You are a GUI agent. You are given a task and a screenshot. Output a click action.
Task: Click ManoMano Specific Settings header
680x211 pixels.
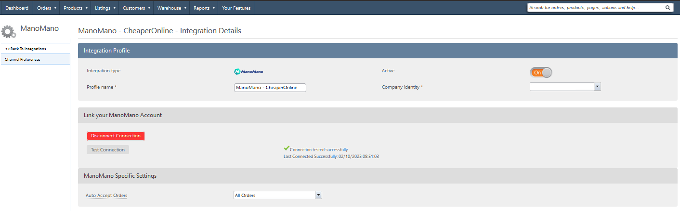[x=378, y=176]
